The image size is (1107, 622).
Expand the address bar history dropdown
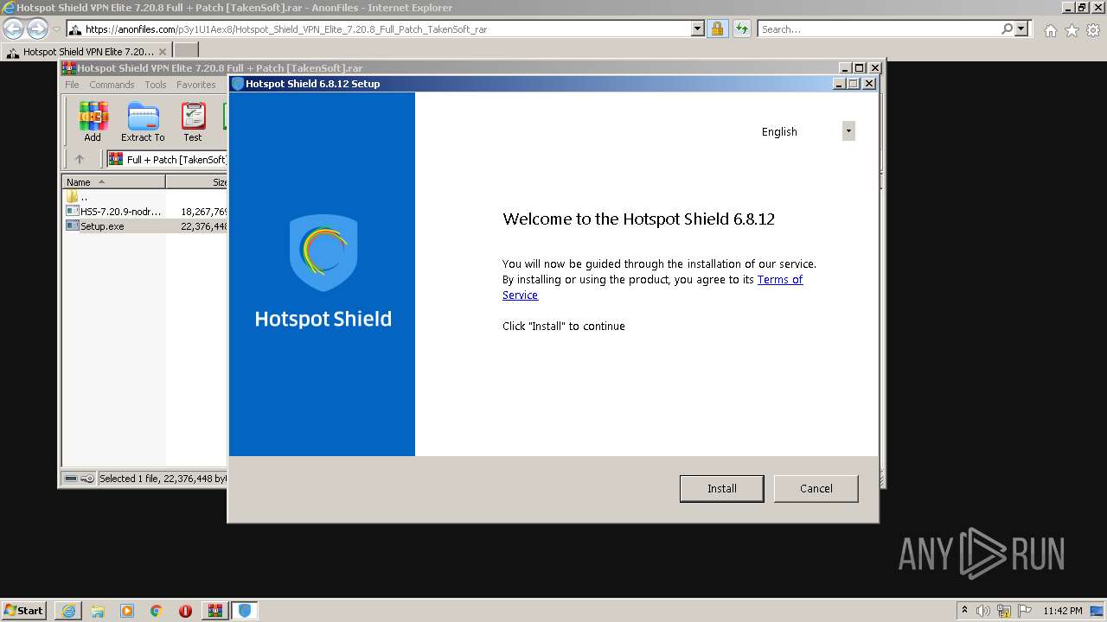pos(698,29)
